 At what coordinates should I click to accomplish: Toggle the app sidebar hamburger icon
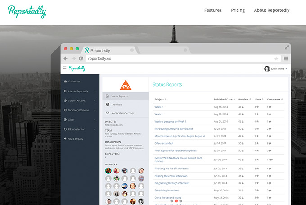tap(65, 68)
